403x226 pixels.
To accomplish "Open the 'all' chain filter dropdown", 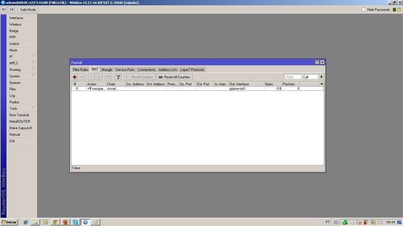I will [x=321, y=77].
